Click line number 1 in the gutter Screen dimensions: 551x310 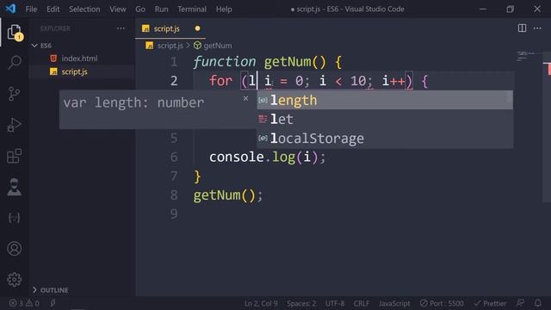174,62
